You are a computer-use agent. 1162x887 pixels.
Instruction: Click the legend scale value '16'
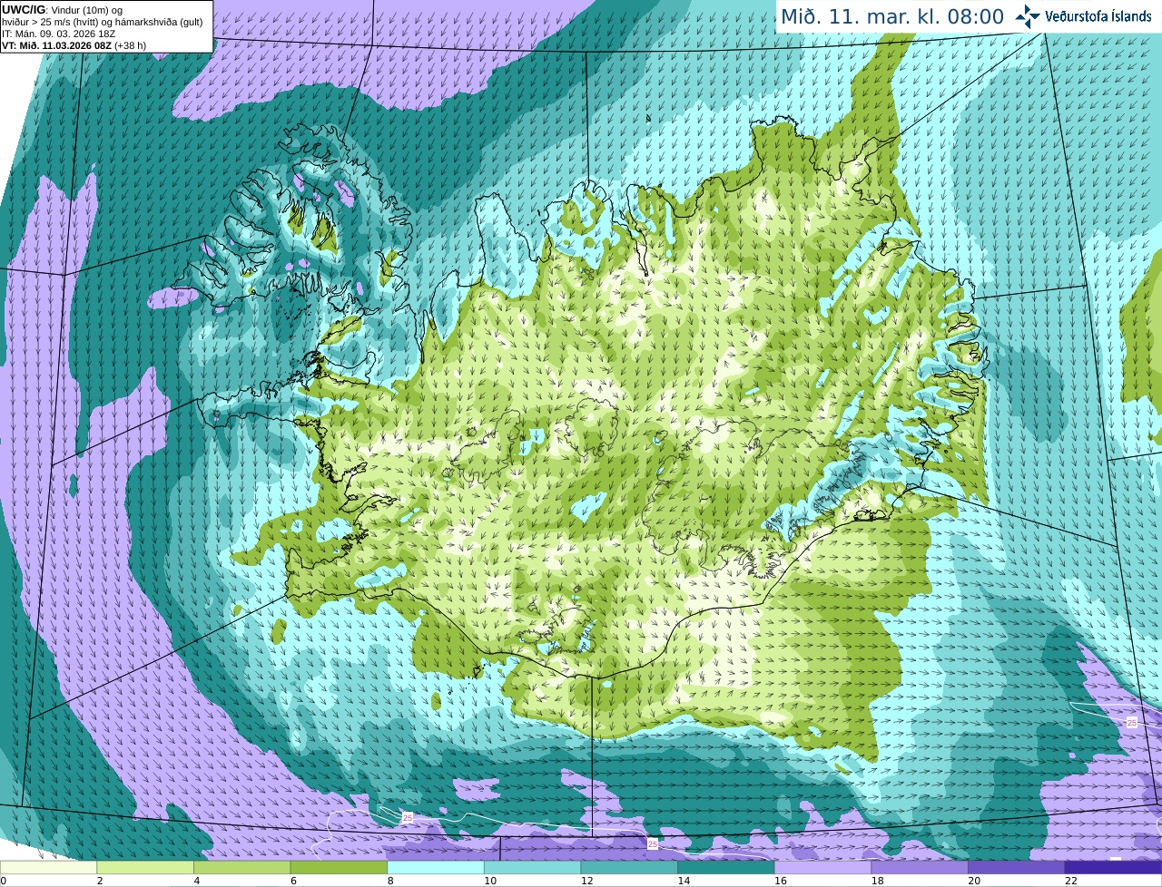[781, 881]
